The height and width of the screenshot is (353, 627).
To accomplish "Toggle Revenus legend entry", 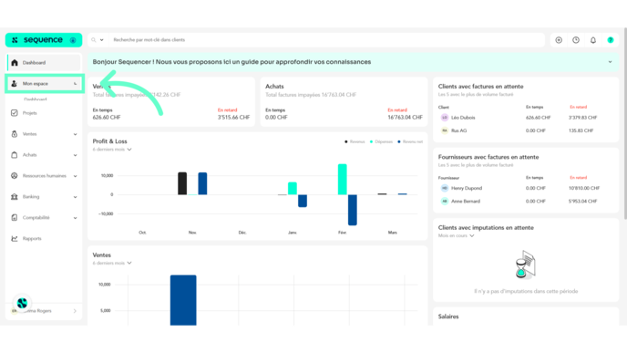I will tap(355, 141).
